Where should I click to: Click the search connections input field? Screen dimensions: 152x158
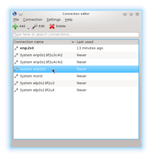(x=76, y=34)
